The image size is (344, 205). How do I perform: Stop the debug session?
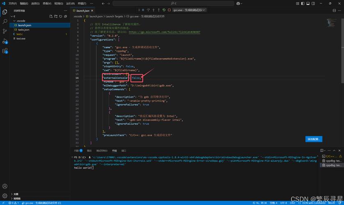click(169, 10)
